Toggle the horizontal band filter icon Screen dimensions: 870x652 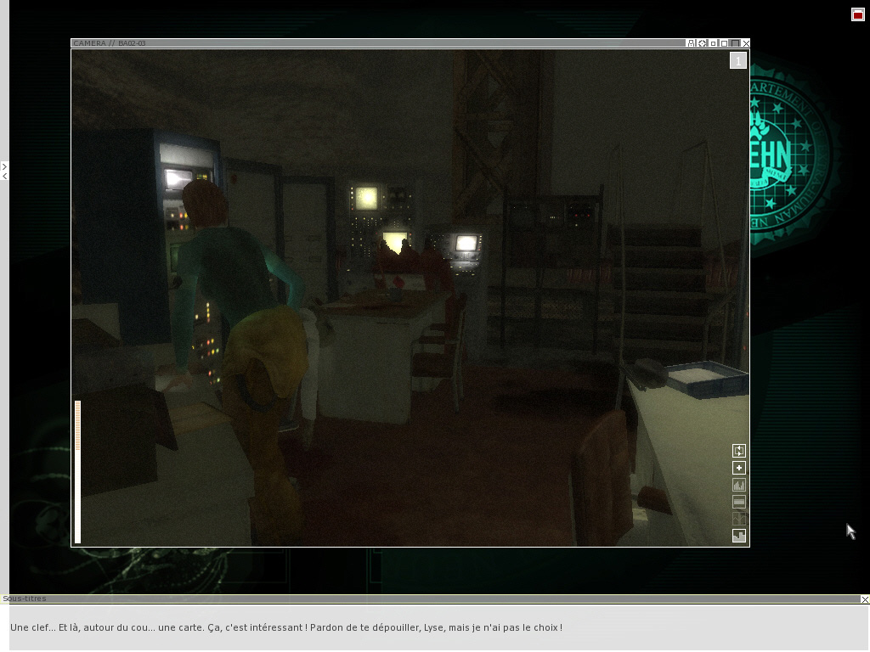pos(739,502)
